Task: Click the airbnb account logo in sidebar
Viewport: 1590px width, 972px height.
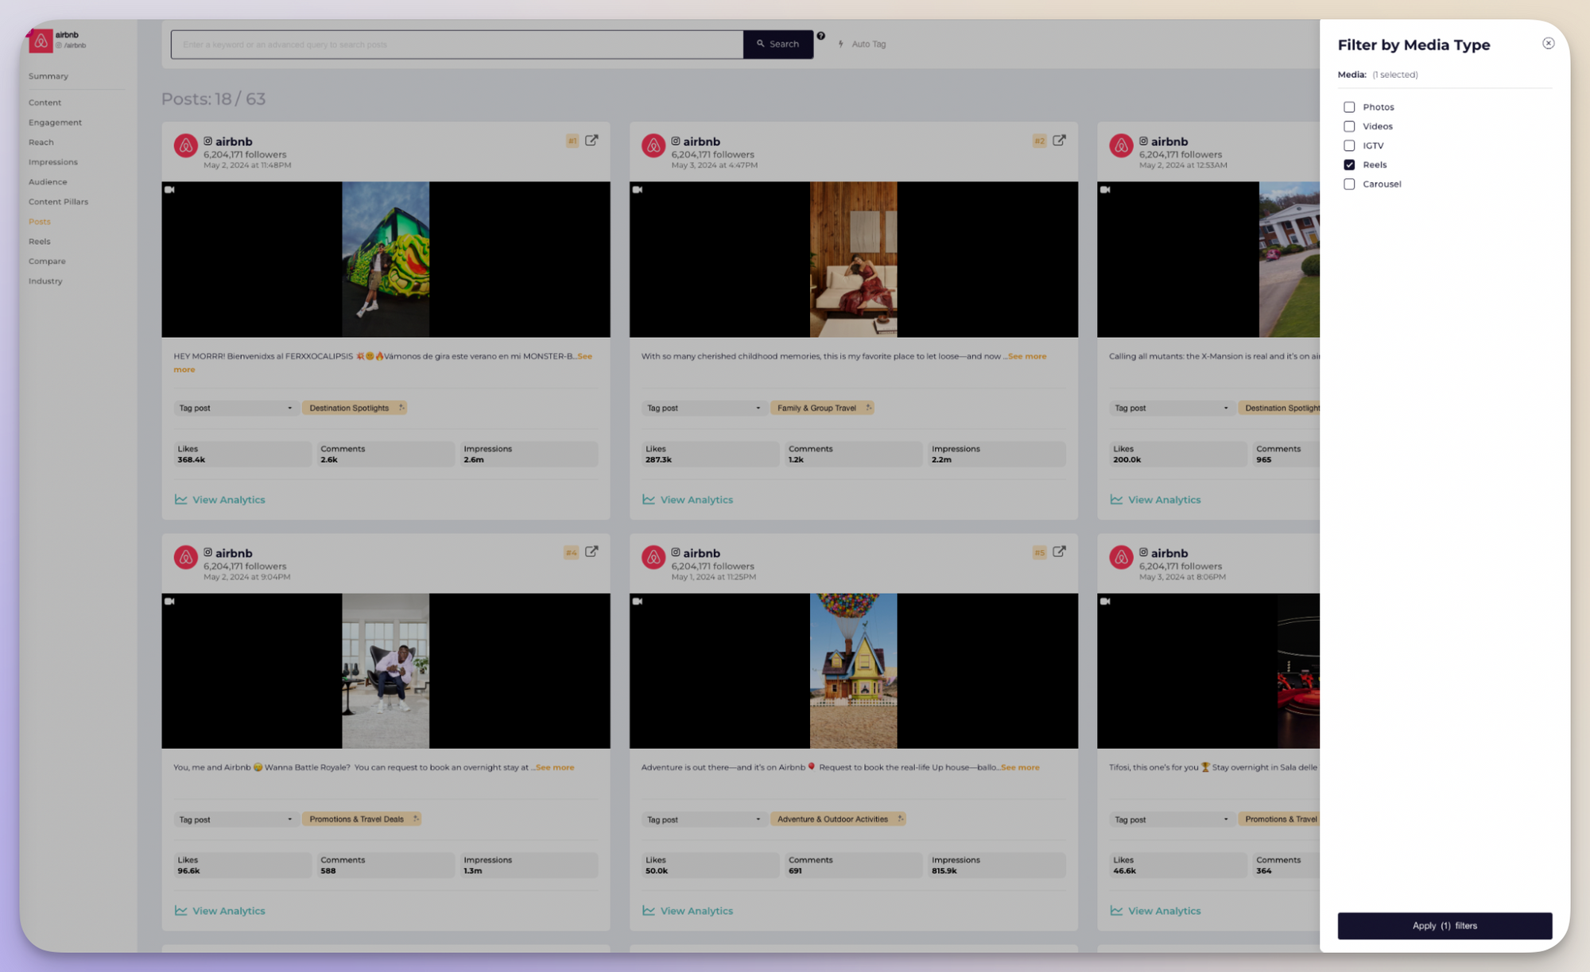Action: (x=41, y=40)
